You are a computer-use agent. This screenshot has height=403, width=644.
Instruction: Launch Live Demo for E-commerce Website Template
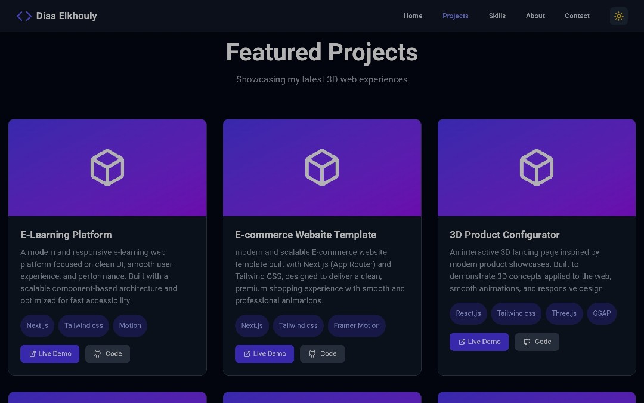pos(264,354)
